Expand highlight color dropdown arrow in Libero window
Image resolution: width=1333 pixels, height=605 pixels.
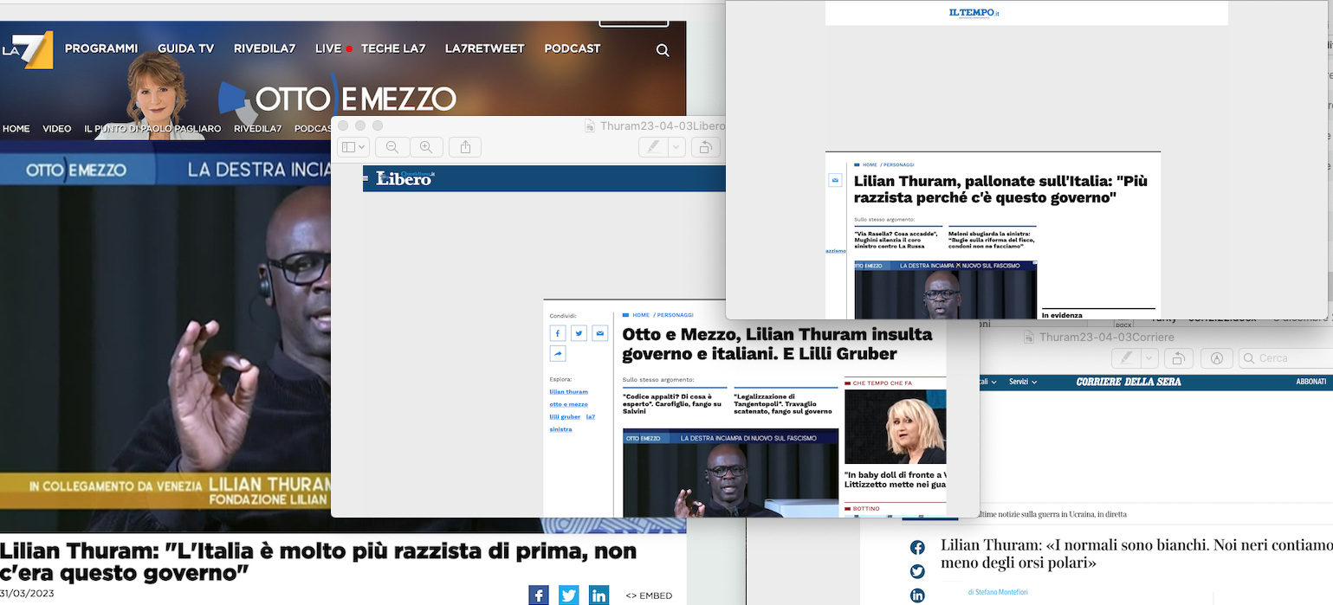tap(676, 147)
